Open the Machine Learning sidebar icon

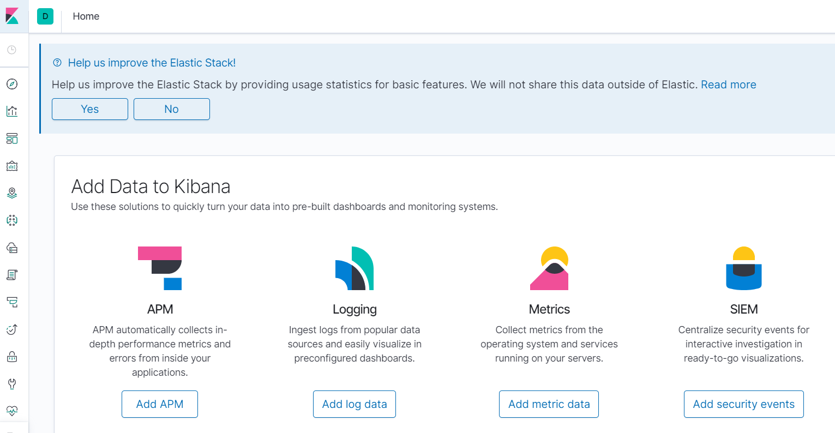point(12,220)
